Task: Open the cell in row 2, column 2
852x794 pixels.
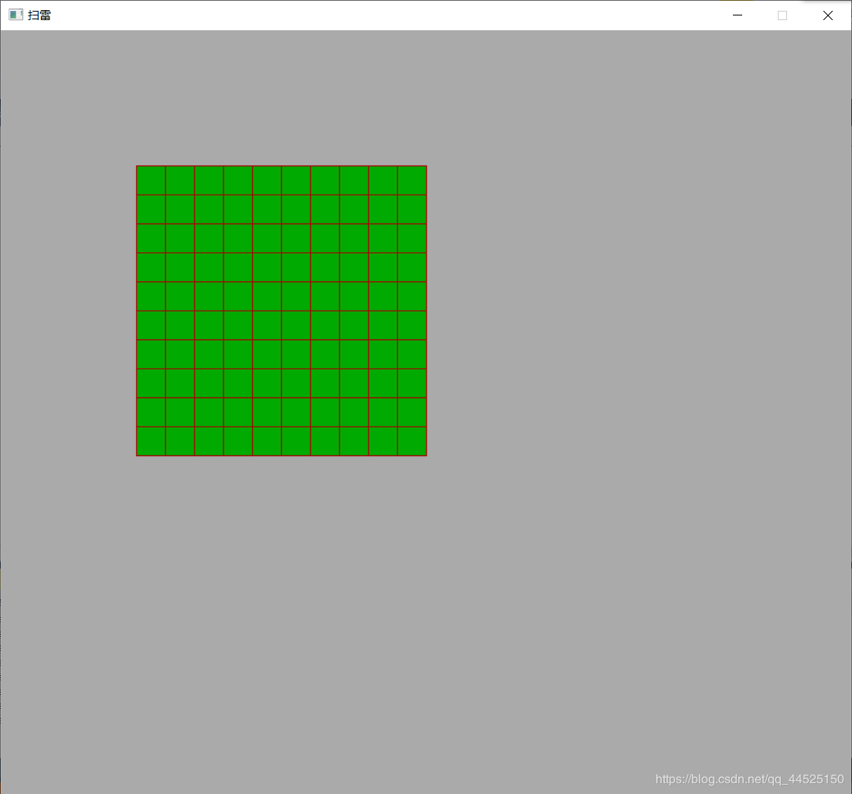Action: click(180, 210)
